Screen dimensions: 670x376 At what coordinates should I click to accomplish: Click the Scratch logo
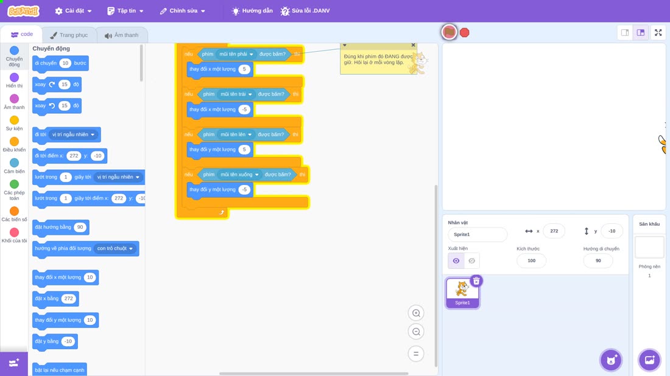point(24,11)
